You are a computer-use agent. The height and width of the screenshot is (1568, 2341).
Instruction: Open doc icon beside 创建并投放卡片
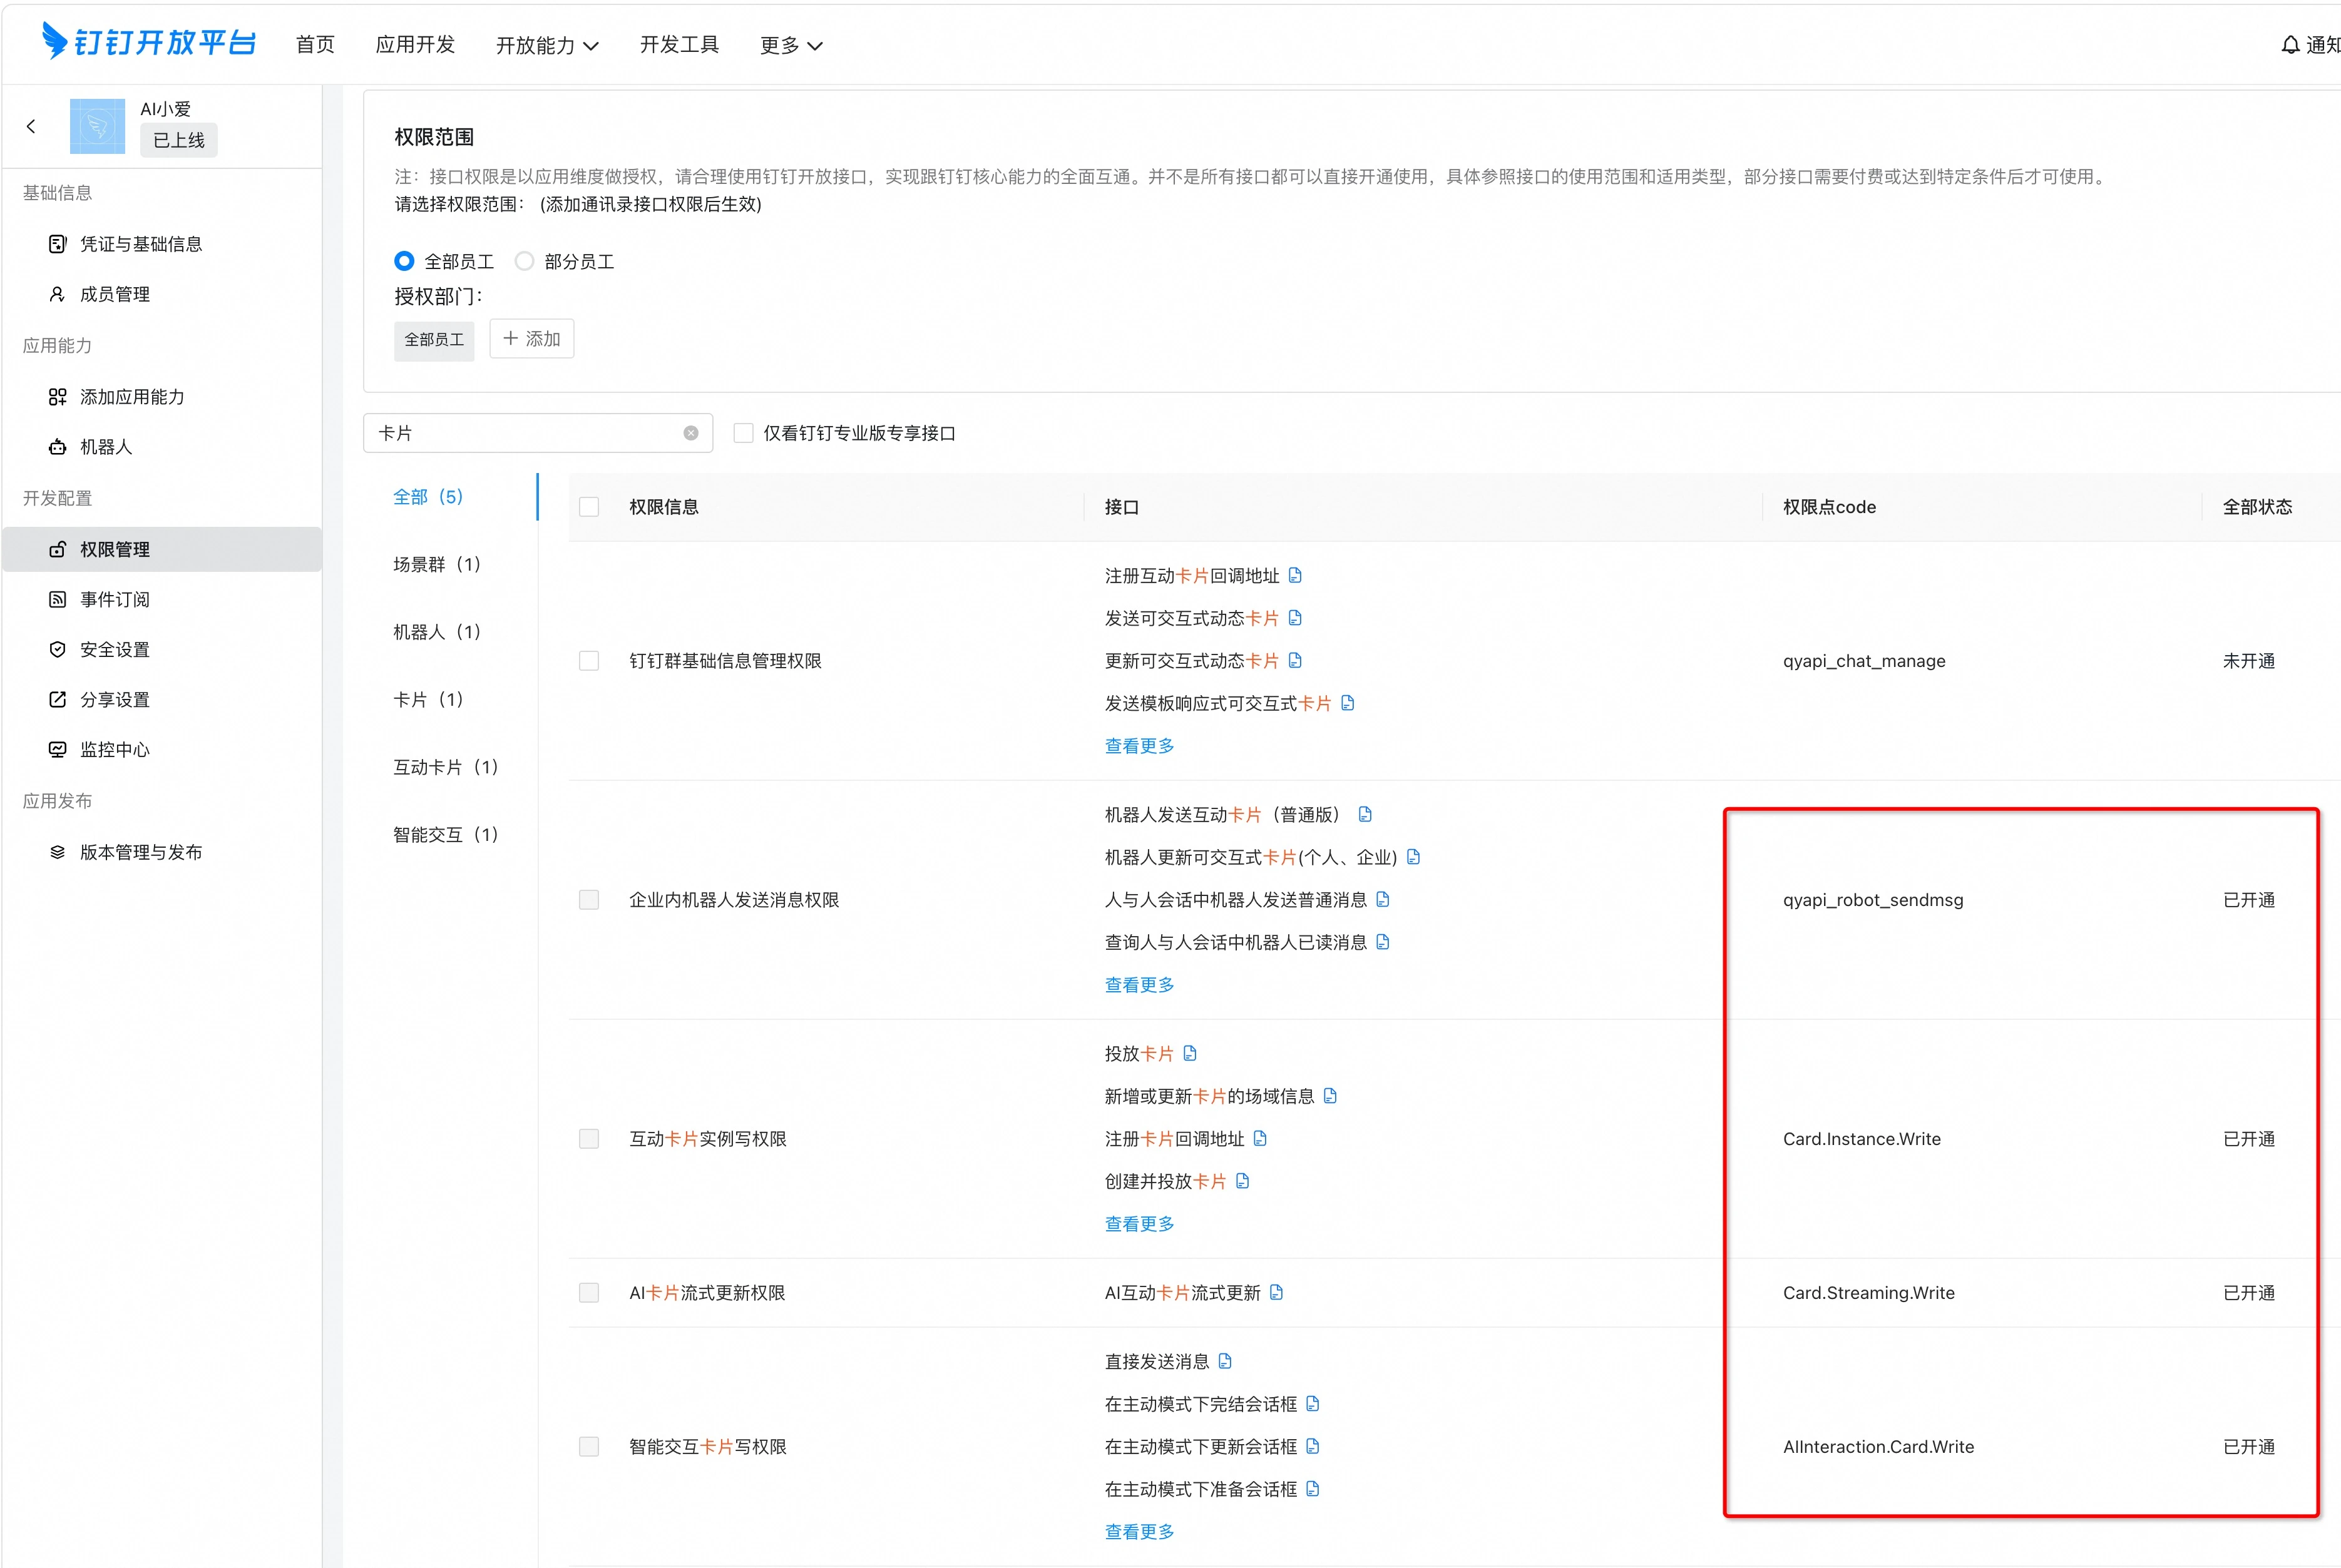click(1242, 1181)
